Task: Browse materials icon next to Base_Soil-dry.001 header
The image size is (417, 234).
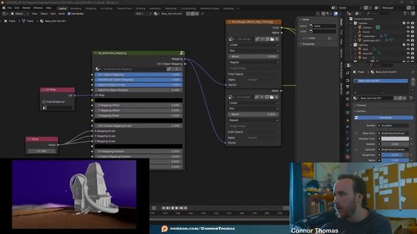Action: coord(156,14)
